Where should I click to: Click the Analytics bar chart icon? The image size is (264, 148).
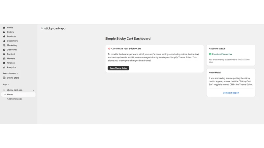coord(4,67)
